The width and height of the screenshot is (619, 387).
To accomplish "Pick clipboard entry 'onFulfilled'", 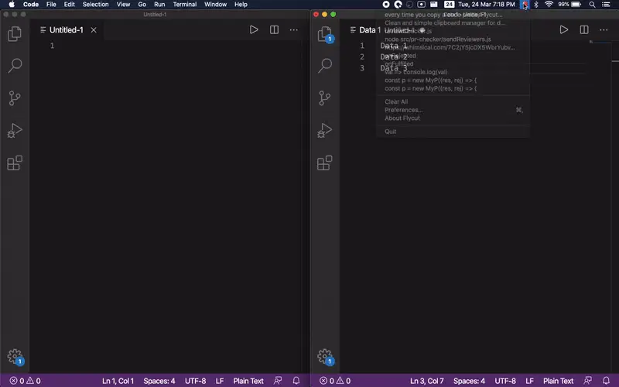I will pos(453,63).
